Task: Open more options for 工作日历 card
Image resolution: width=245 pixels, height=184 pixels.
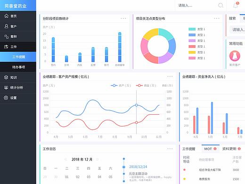Action: [x=170, y=149]
